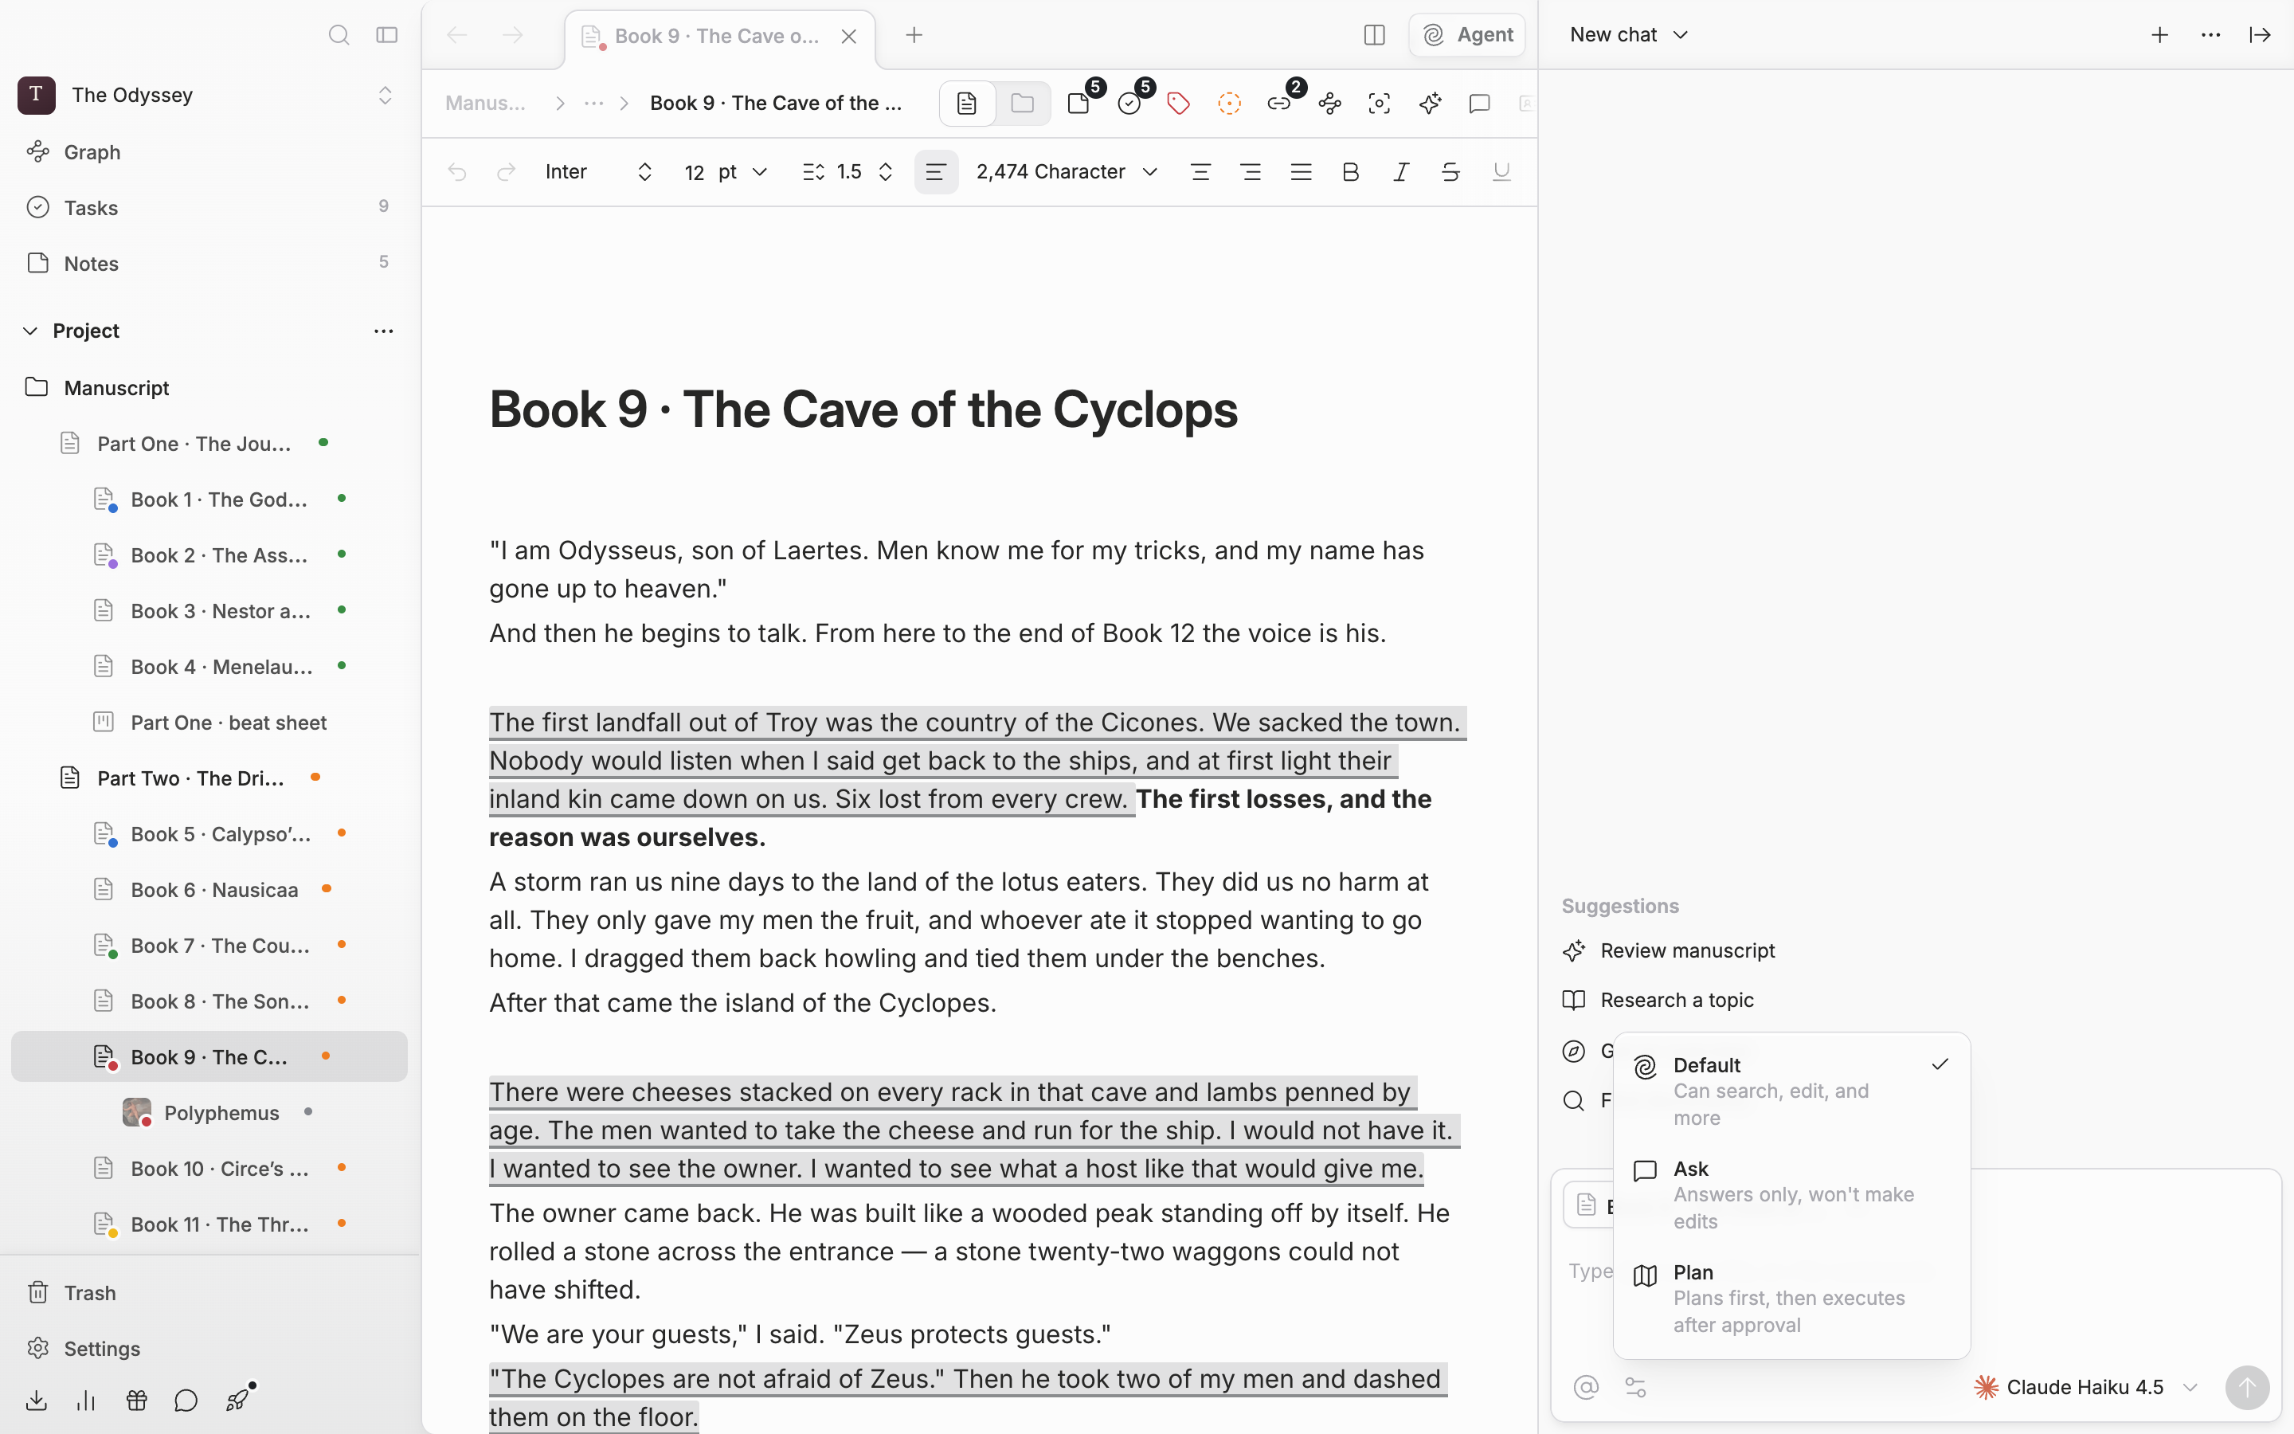Open the statistics bar chart icon

pos(86,1401)
